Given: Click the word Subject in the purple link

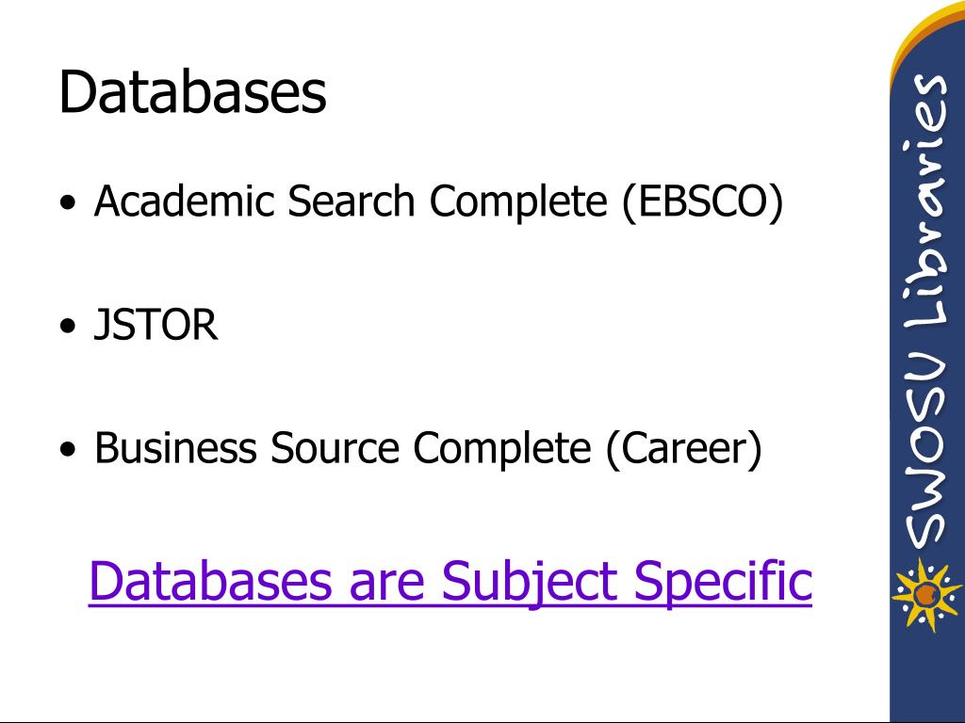Looking at the screenshot, I should tap(530, 583).
